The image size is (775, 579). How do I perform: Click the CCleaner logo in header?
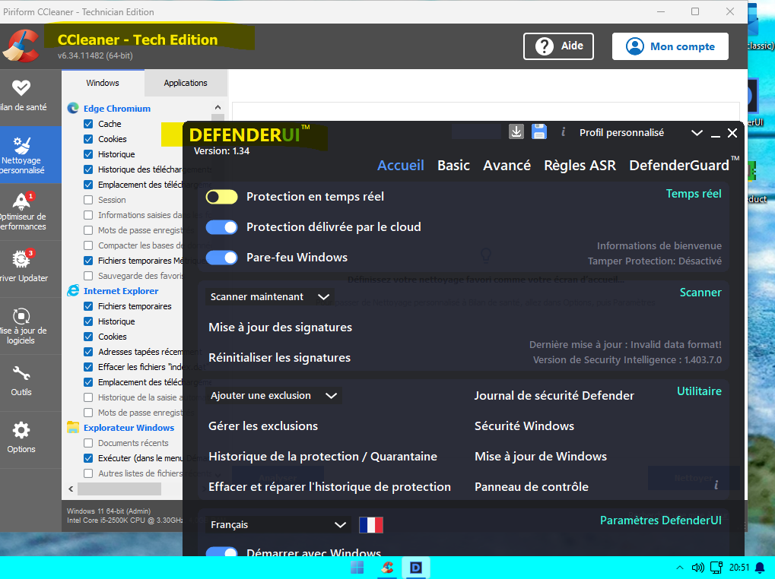21,46
